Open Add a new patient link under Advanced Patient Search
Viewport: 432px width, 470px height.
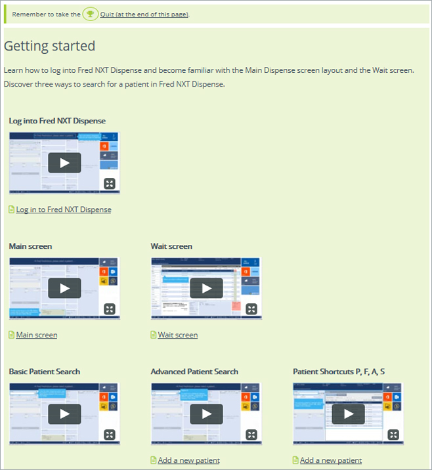click(189, 460)
